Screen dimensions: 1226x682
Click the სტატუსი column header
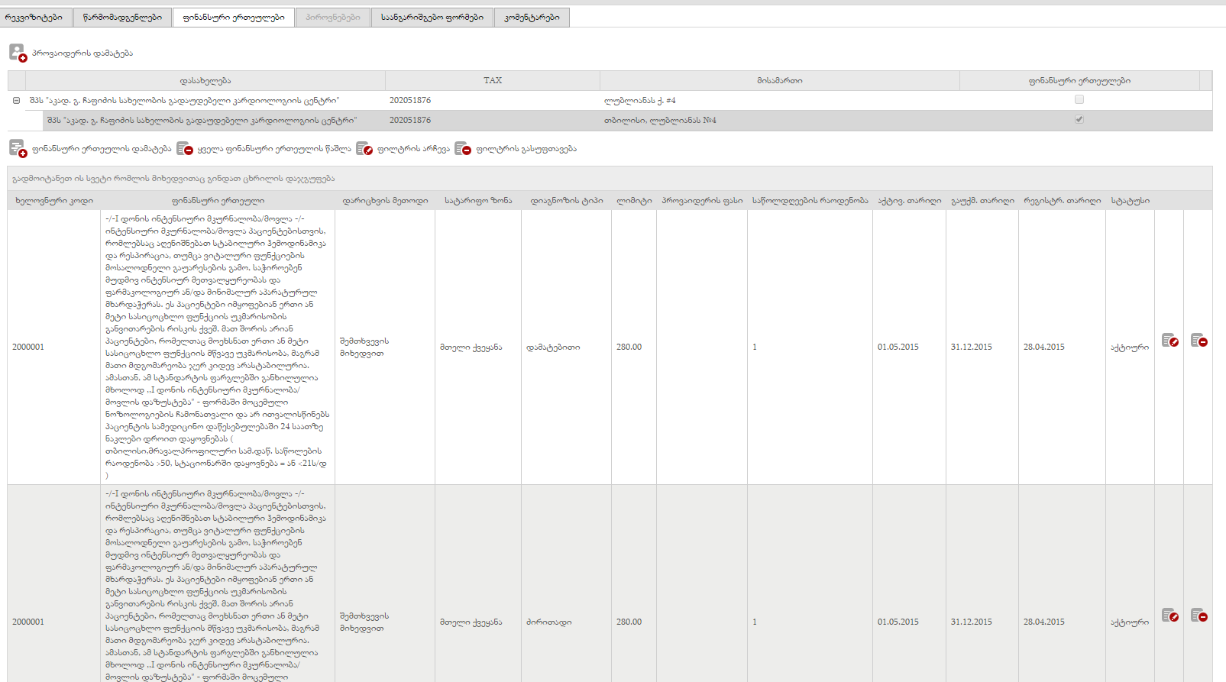tap(1130, 201)
